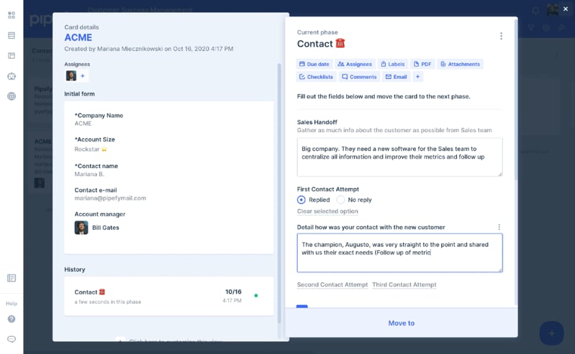
Task: Select the No reply radio option
Action: point(341,200)
